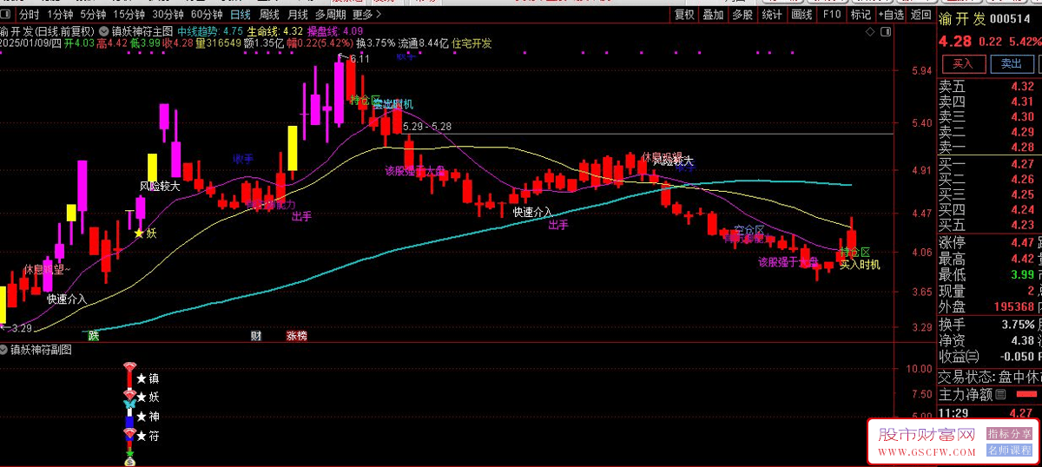
Task: Click the ★神 label in sub-chart
Action: pos(148,417)
